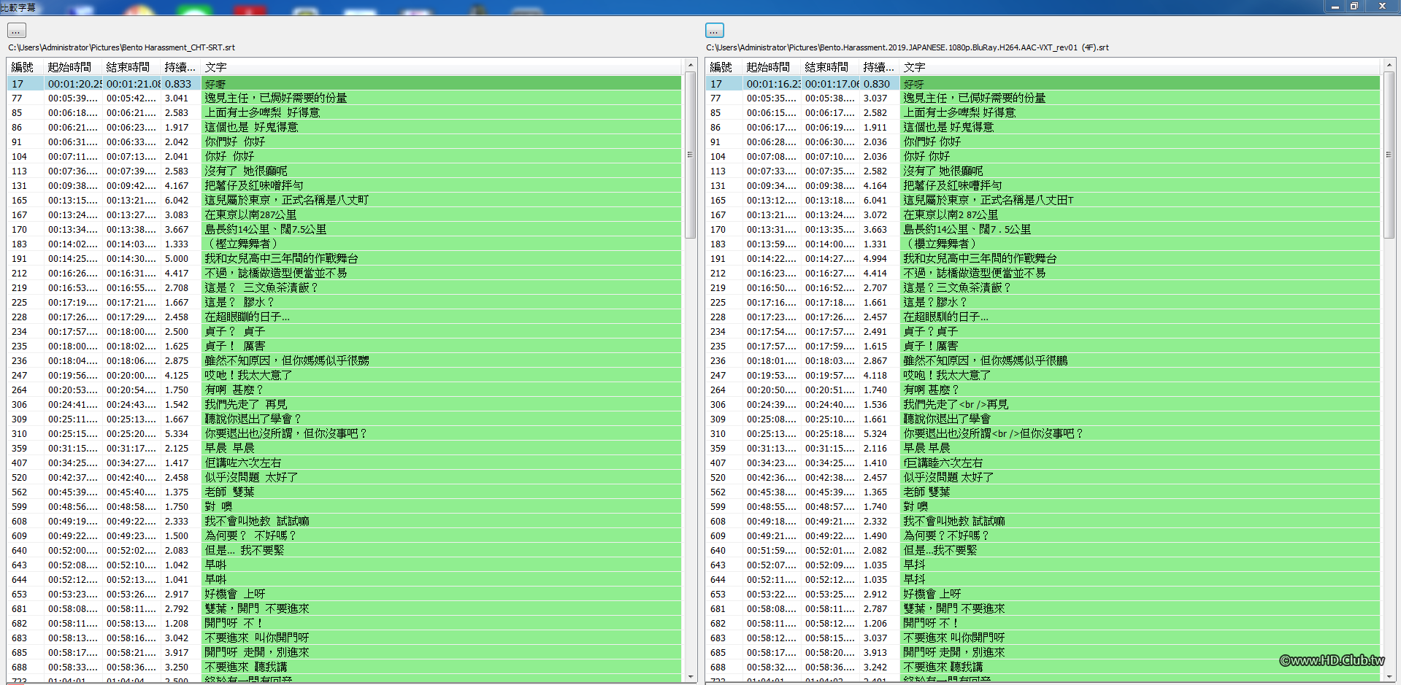This screenshot has height=685, width=1401.
Task: Click left table 持續 column header
Action: pyautogui.click(x=180, y=67)
